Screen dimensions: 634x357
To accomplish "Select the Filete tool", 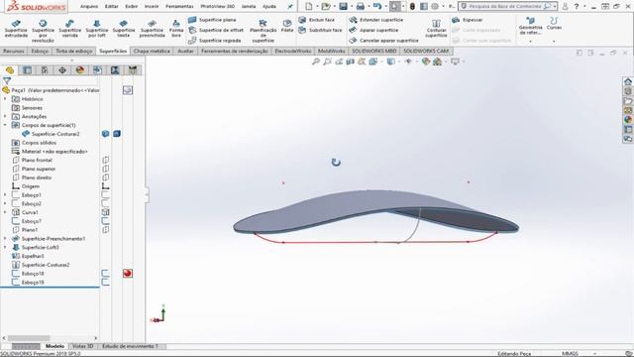I will click(x=287, y=26).
